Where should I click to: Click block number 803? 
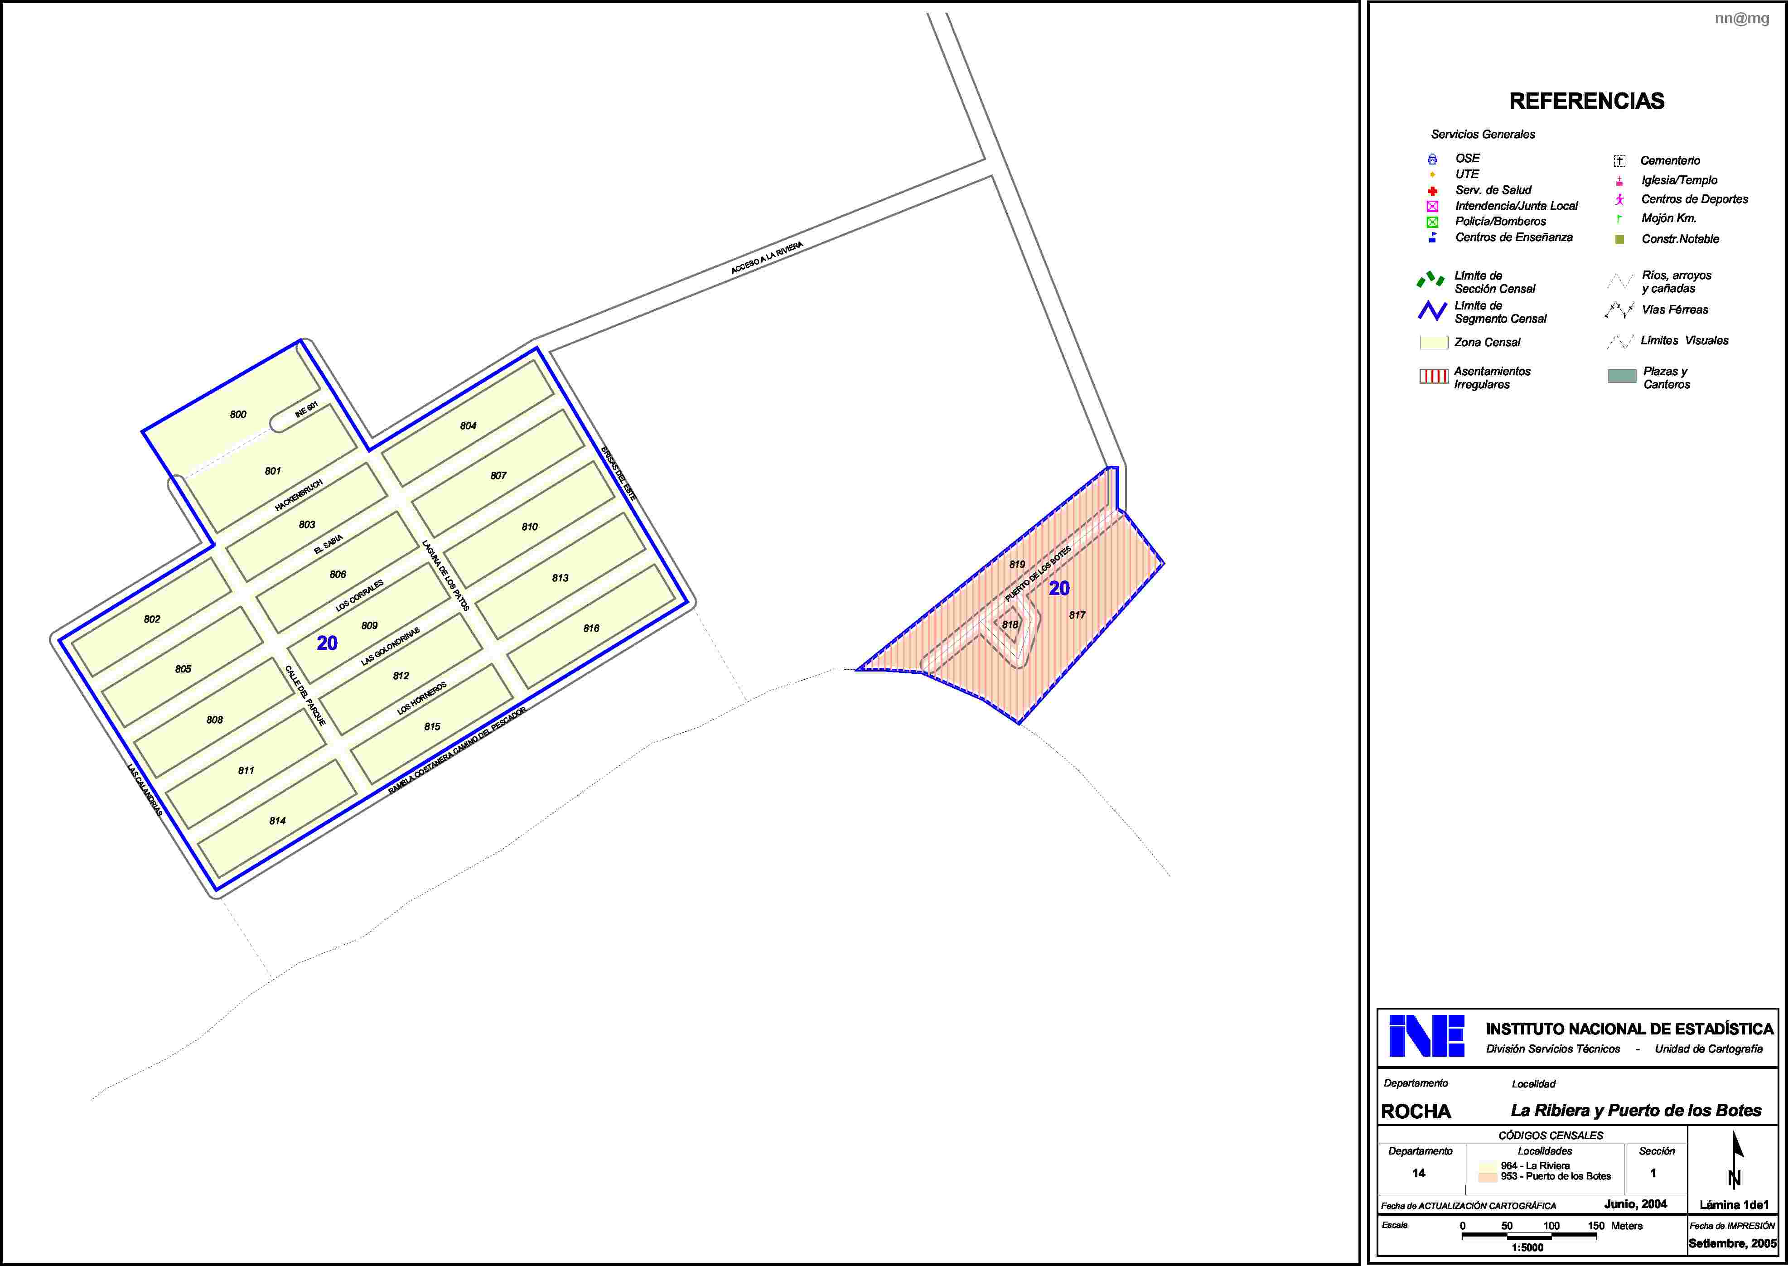(307, 525)
